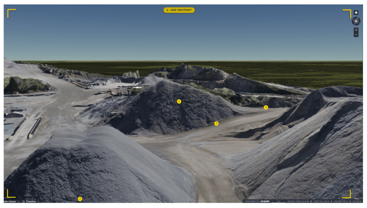Viewport: 367px width, 208px height.
Task: Click the compass navigation control center
Action: coord(356,21)
